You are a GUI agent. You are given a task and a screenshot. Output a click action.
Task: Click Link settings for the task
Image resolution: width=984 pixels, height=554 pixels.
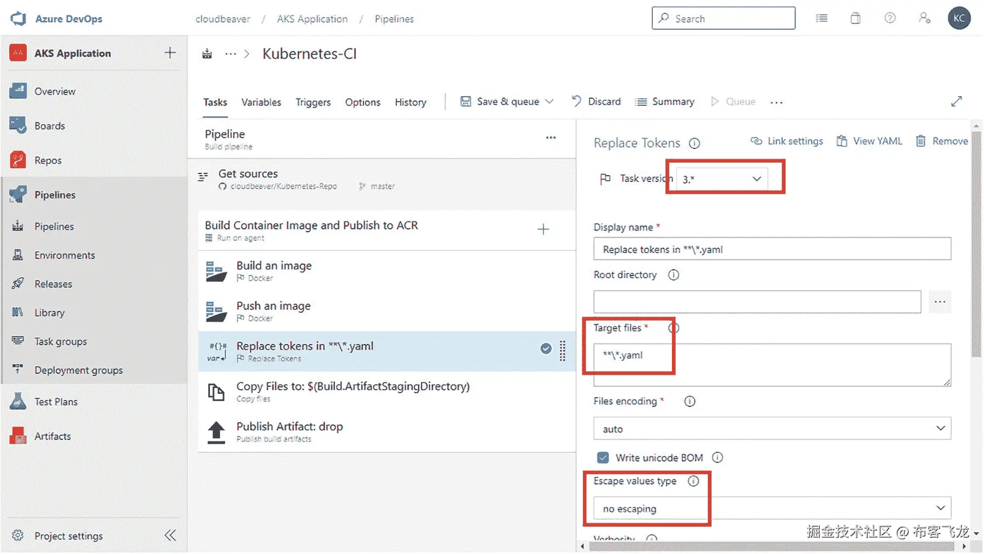(787, 141)
